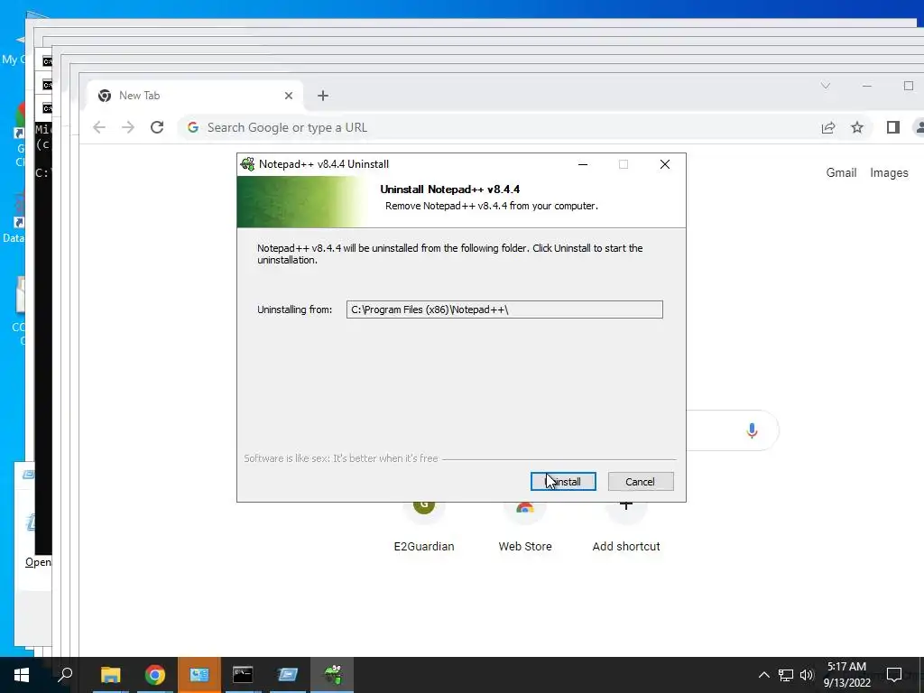Open Gmail link on Google page
This screenshot has height=693, width=924.
click(x=841, y=172)
